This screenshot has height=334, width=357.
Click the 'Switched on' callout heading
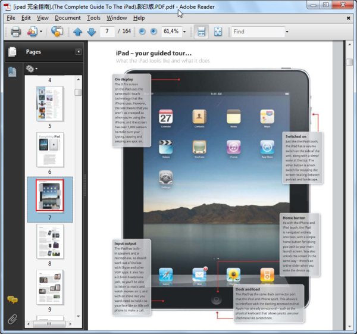tap(296, 136)
